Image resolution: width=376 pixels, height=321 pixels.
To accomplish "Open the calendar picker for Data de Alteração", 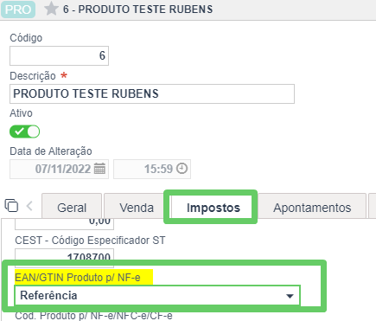I will (99, 169).
